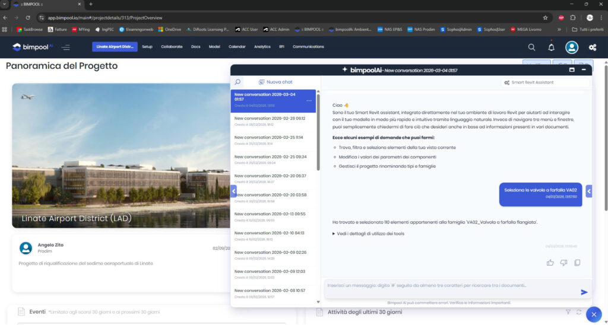Click the thumbs up icon on the response

coord(550,263)
